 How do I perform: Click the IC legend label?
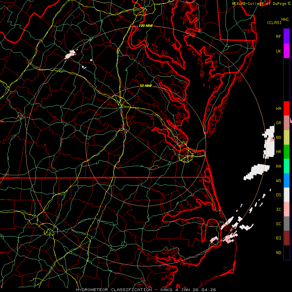pyautogui.click(x=278, y=210)
